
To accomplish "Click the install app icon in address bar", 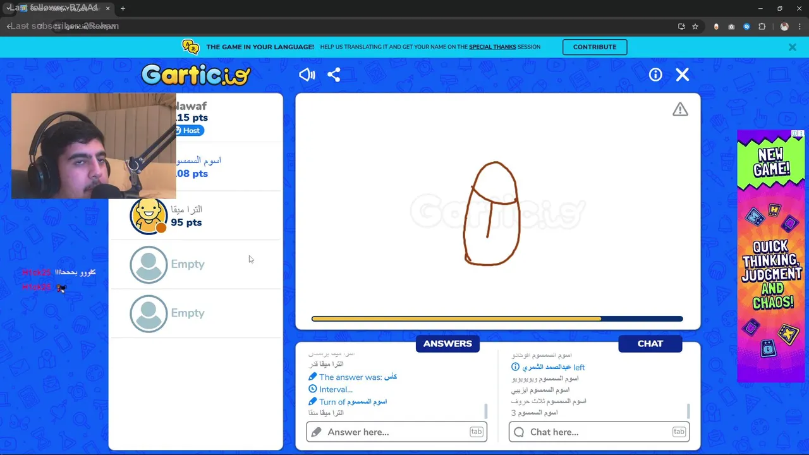I will [681, 27].
